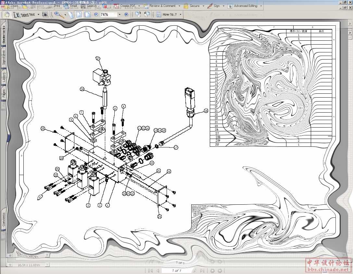Image resolution: width=353 pixels, height=274 pixels.
Task: Open the How To..? help panel
Action: click(x=167, y=14)
